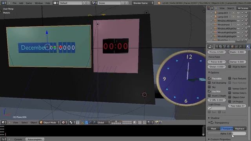The image size is (251, 141).
Task: Uncheck the Transparency panel checkbox
Action: [x=212, y=123]
